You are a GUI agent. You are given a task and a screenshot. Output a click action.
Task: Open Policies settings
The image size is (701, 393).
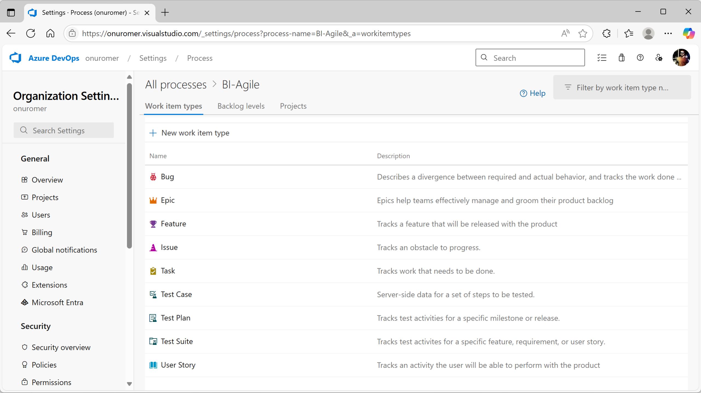44,365
